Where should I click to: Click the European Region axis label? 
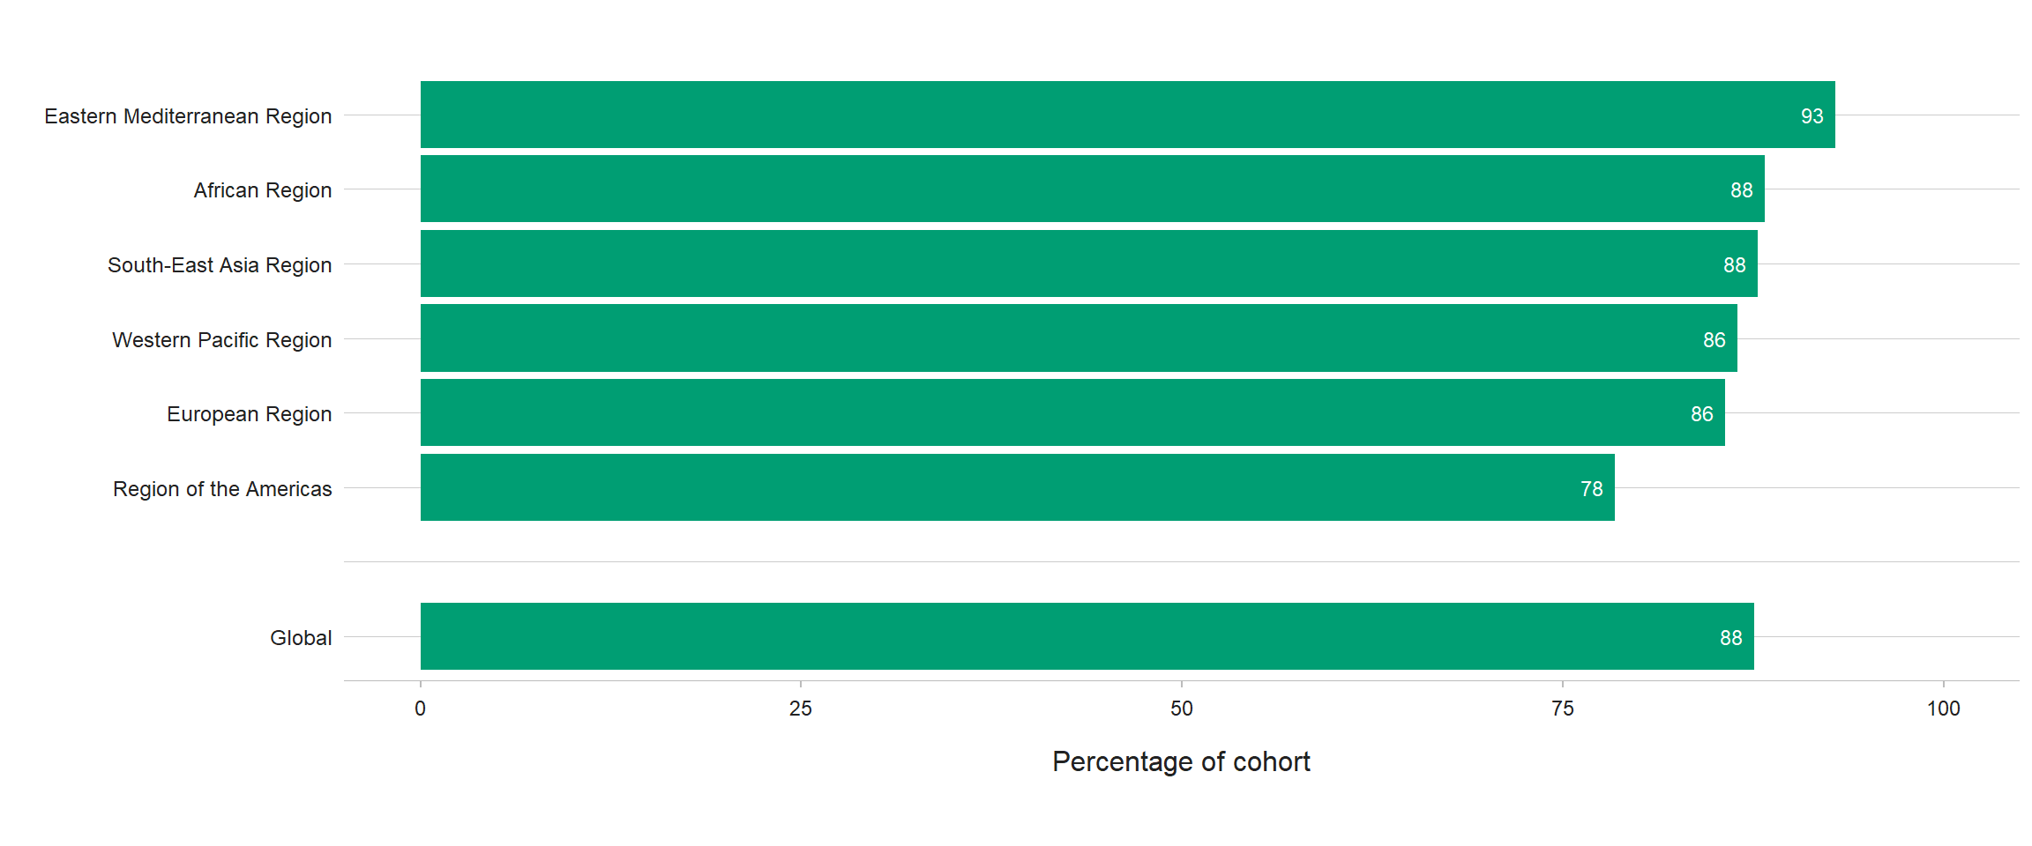[250, 414]
